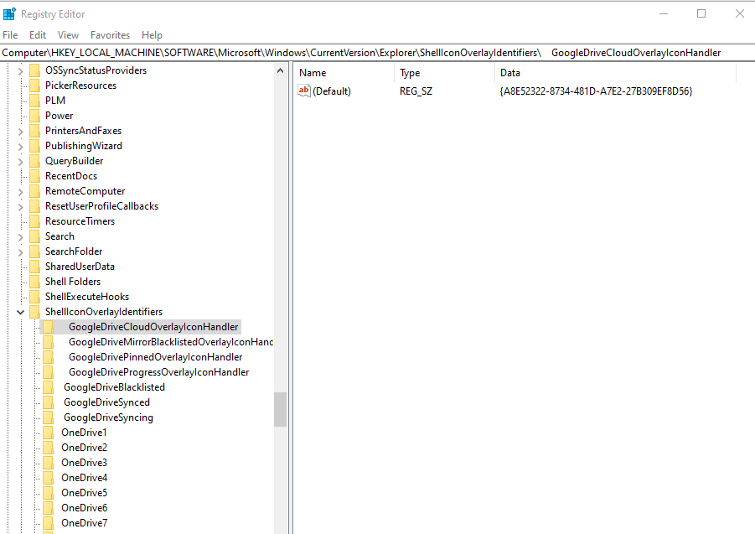
Task: Click the (Default) string value icon
Action: click(304, 91)
